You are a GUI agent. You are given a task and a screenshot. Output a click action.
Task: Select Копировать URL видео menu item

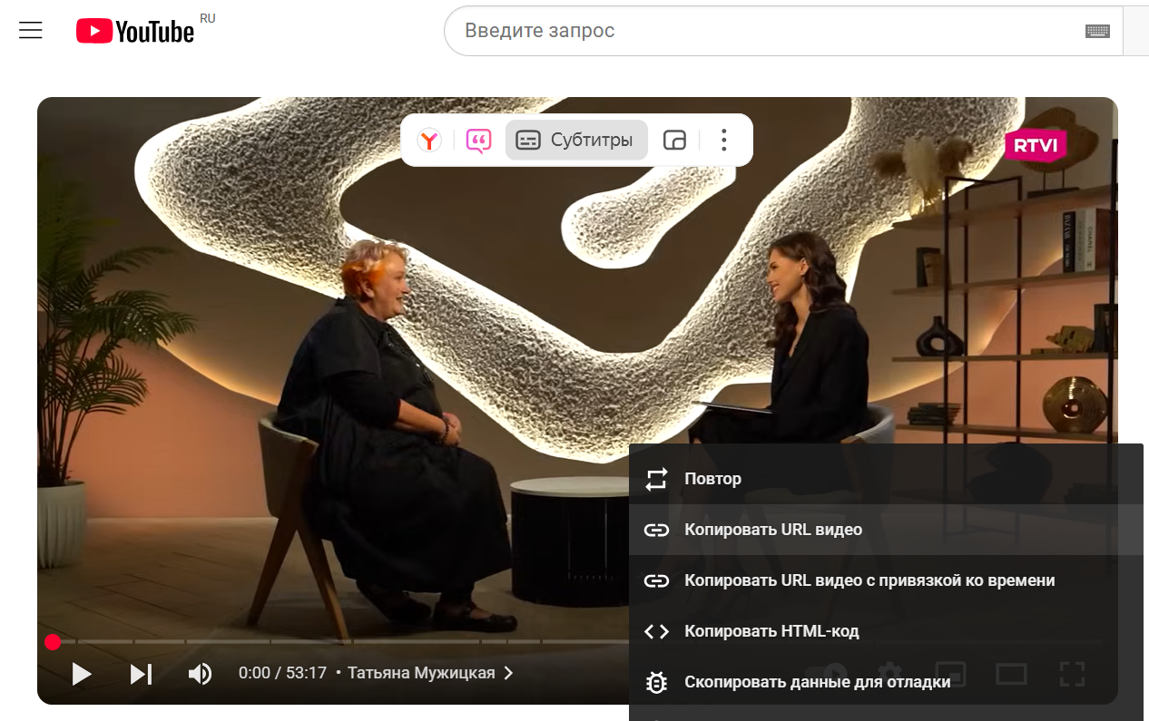tap(772, 530)
